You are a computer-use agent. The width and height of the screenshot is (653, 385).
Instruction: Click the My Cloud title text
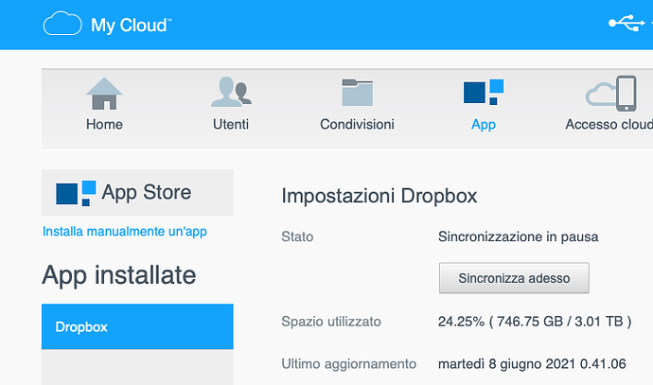tap(131, 25)
